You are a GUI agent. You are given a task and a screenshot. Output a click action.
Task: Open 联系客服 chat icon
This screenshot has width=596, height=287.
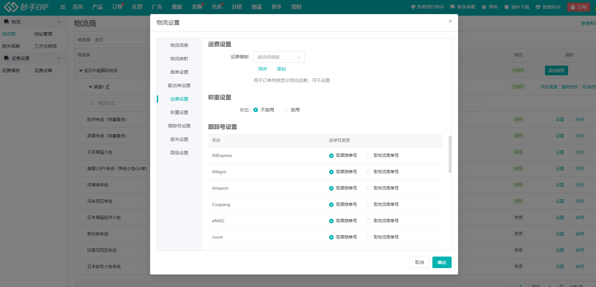coord(453,7)
